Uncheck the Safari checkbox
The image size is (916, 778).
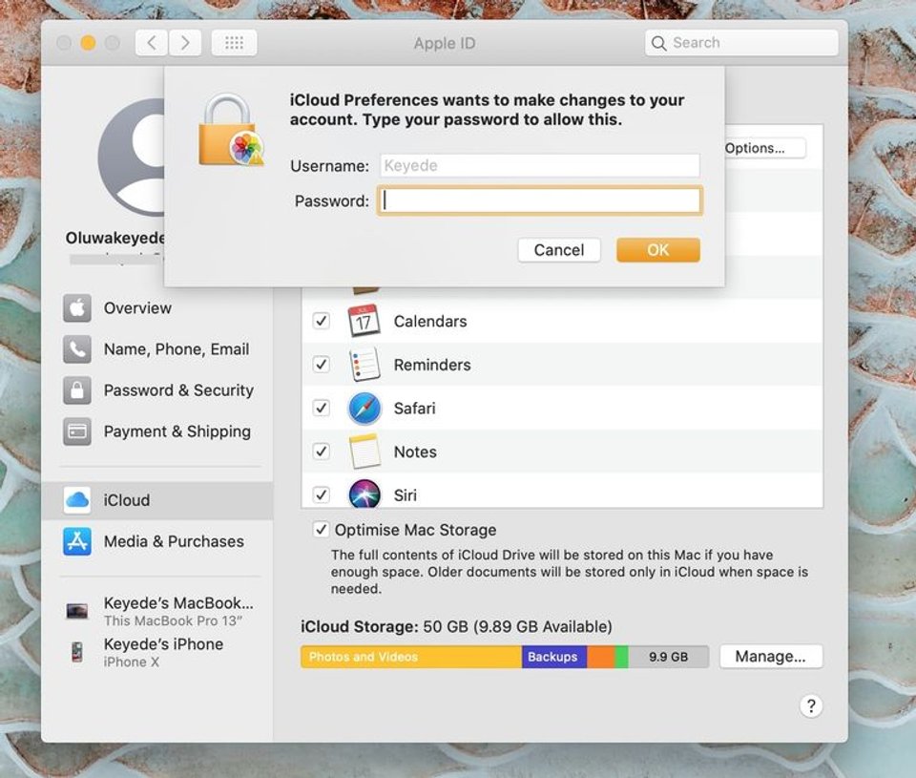point(322,408)
